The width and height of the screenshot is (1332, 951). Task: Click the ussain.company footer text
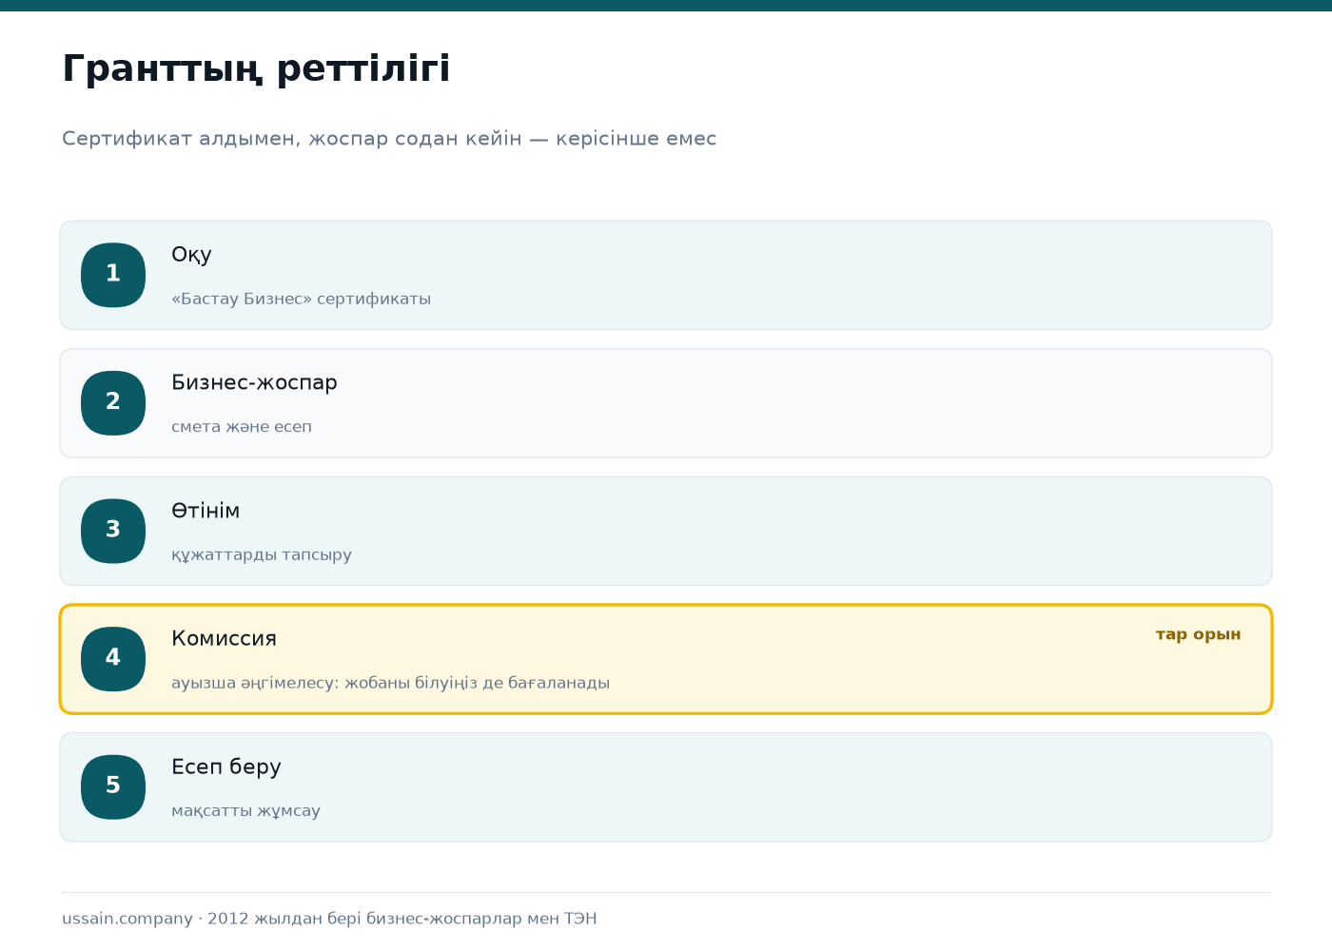(x=329, y=919)
